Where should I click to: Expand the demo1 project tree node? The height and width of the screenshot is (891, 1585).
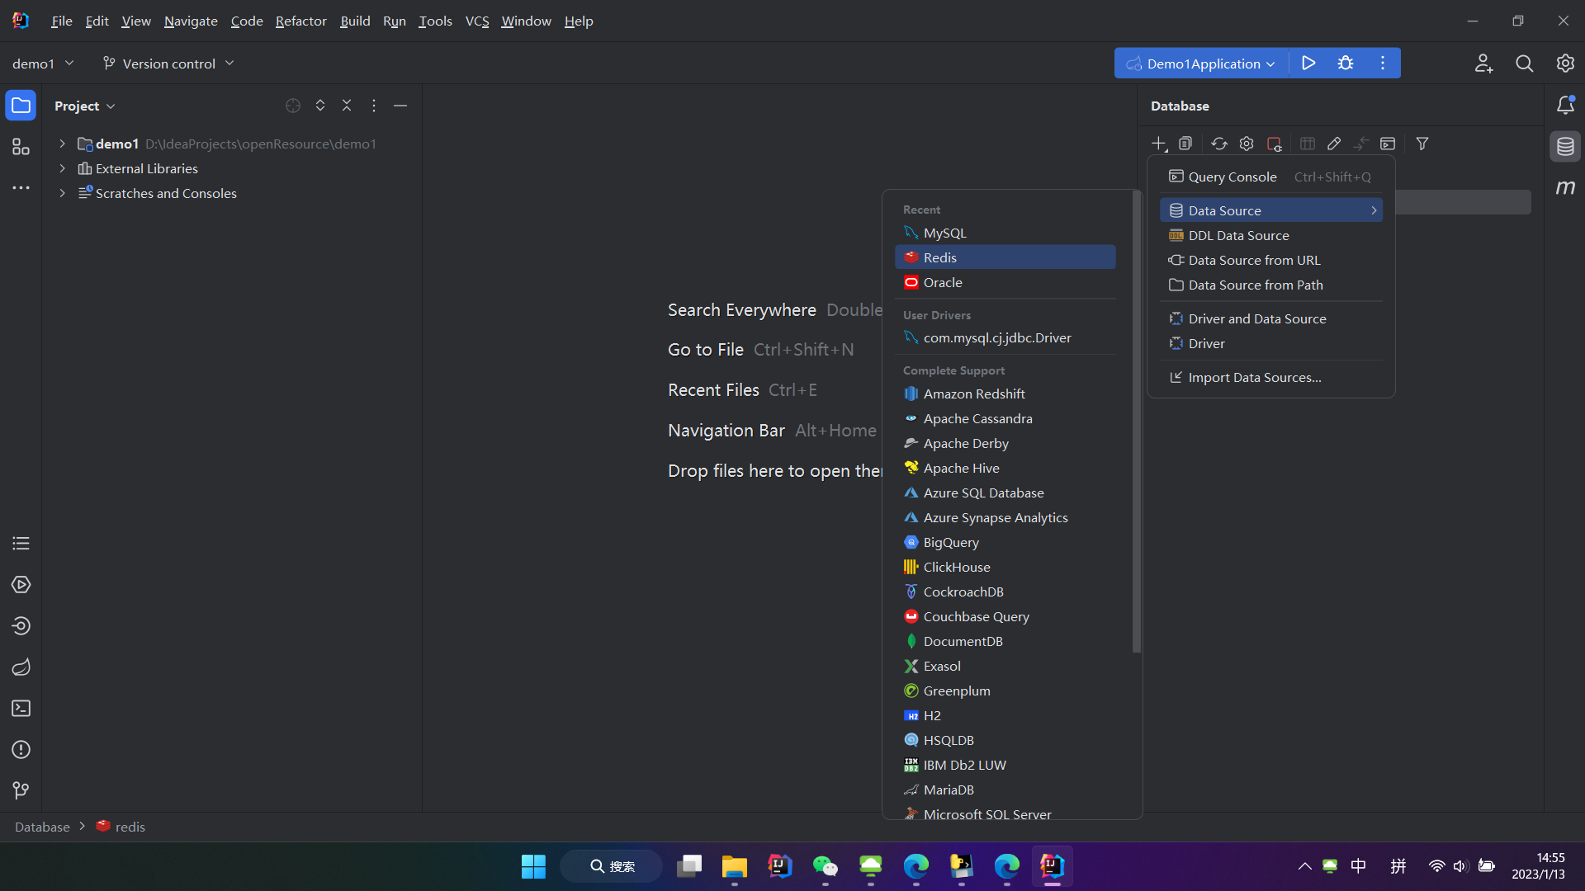[x=62, y=144]
